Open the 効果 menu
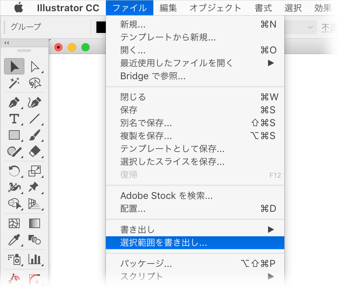 tap(323, 8)
